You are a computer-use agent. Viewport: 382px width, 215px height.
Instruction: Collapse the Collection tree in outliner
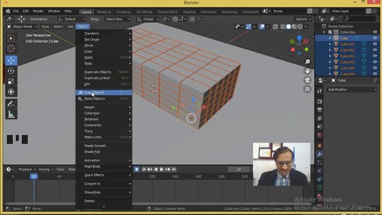(324, 32)
